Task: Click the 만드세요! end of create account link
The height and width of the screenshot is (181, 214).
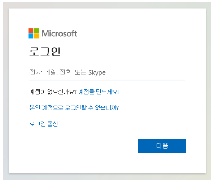Action: [108, 92]
